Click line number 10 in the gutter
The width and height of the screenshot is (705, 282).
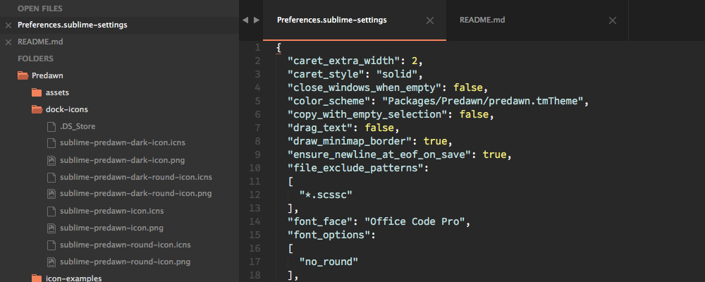[254, 168]
